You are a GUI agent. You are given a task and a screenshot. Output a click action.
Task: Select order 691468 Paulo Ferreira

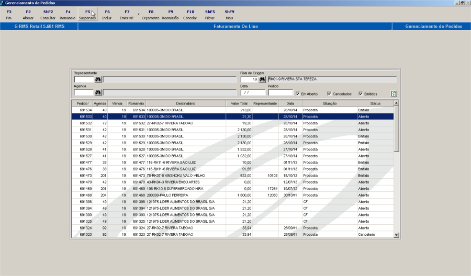tap(232, 195)
